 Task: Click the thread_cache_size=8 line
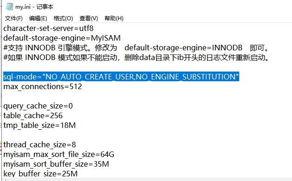click(40, 145)
